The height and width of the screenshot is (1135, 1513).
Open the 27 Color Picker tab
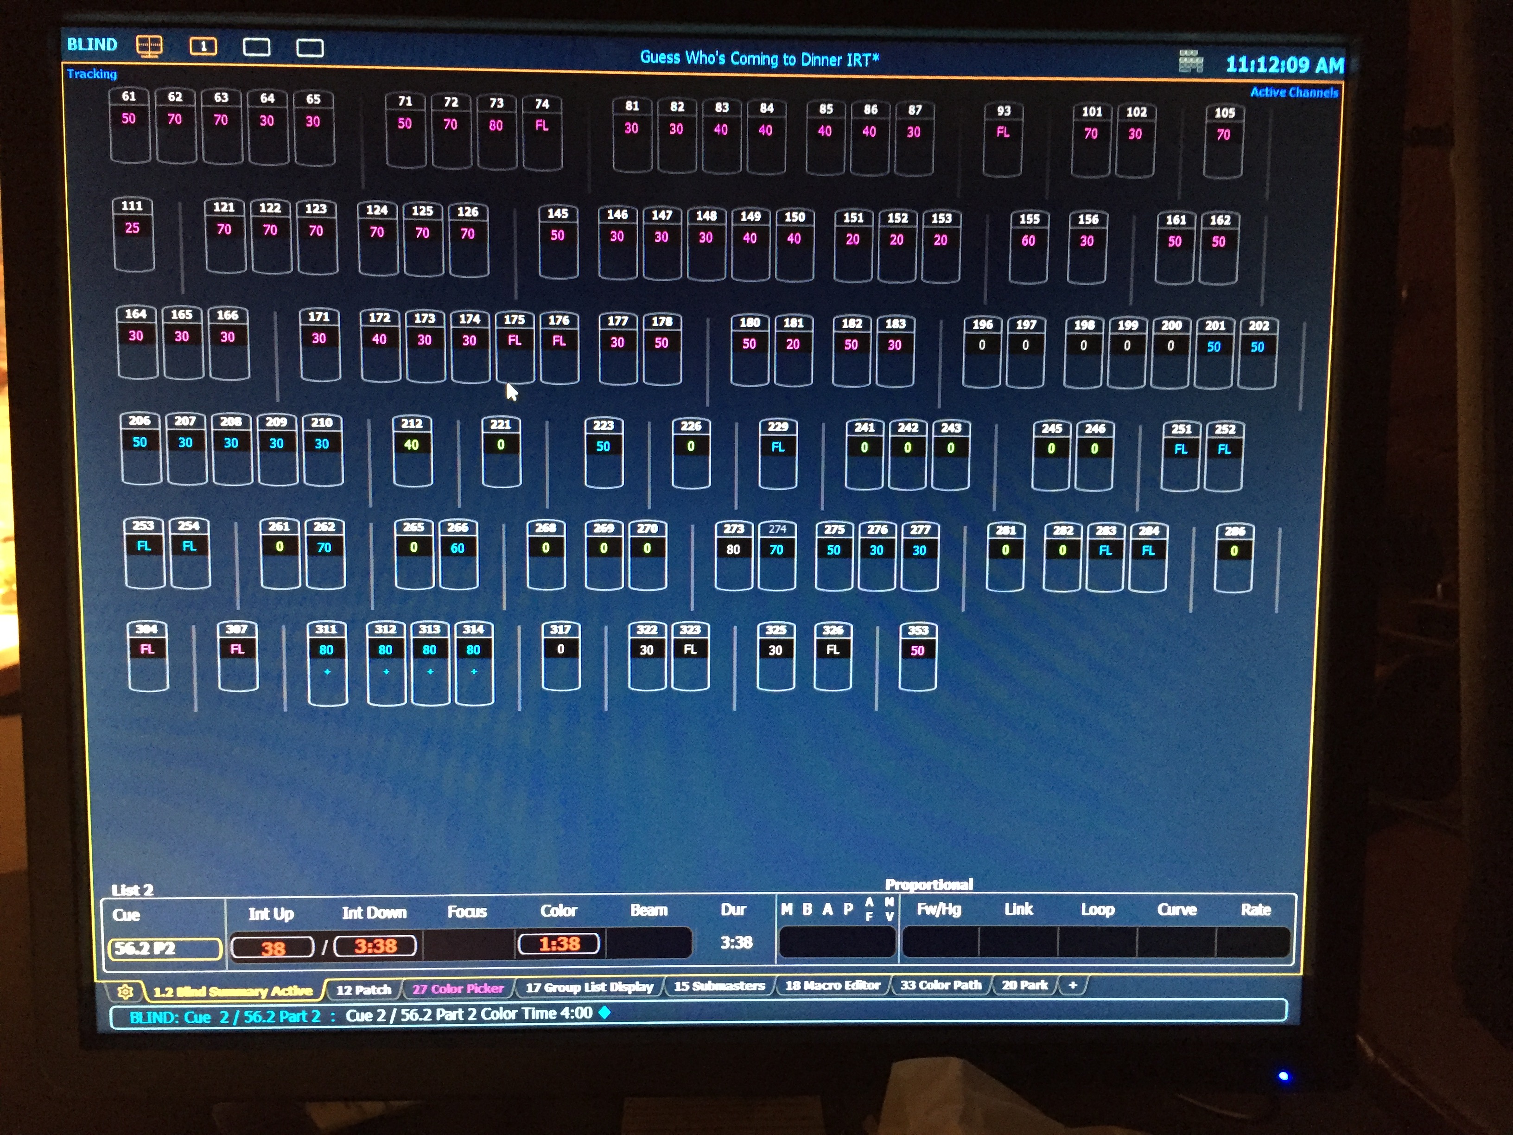[x=458, y=988]
